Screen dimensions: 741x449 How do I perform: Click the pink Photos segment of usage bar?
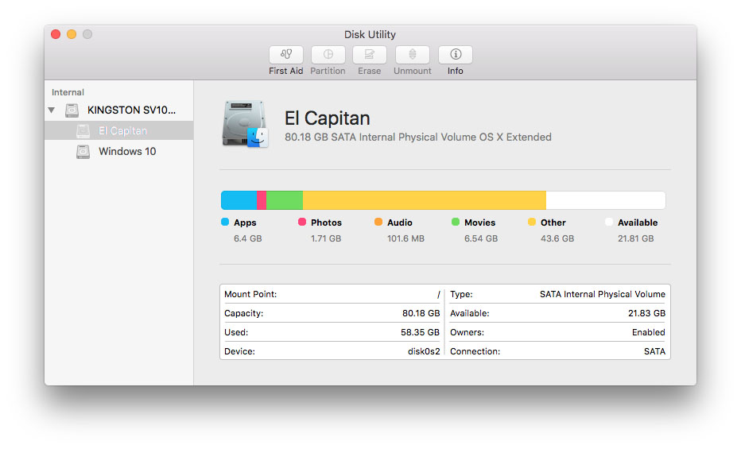(x=262, y=200)
